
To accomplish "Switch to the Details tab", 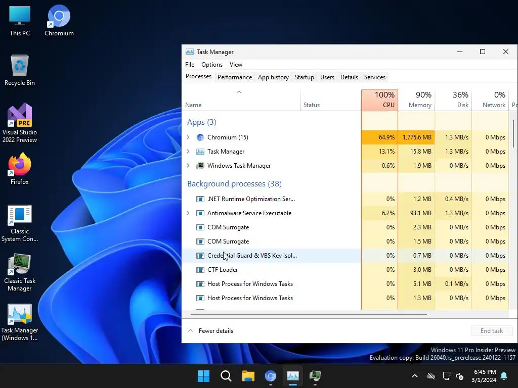I will point(349,77).
